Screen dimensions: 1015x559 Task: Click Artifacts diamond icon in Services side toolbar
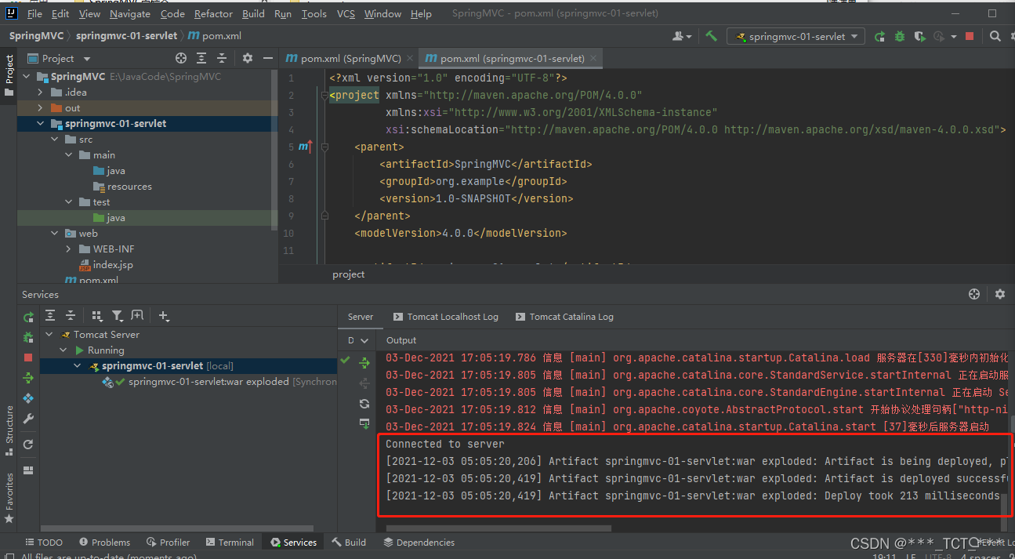pos(28,398)
